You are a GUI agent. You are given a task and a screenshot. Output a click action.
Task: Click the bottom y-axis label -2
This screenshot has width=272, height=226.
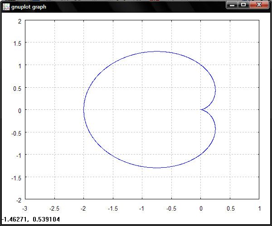pos(19,200)
